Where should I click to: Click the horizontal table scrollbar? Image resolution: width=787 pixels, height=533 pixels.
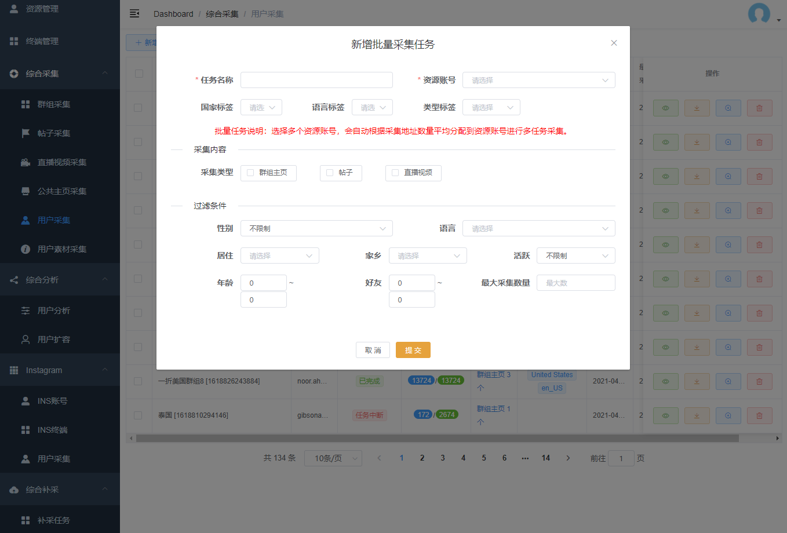(438, 439)
